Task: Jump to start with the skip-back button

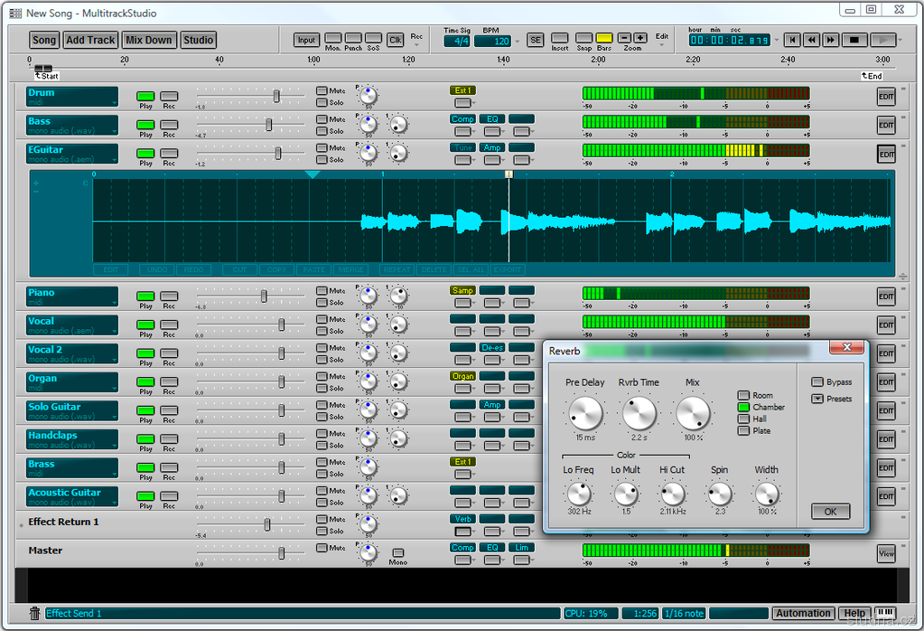Action: pyautogui.click(x=791, y=40)
